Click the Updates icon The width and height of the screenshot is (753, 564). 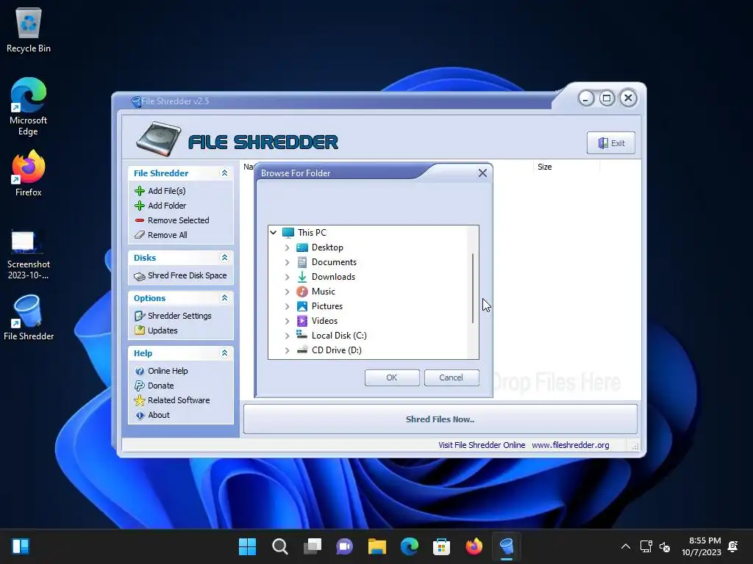point(140,330)
